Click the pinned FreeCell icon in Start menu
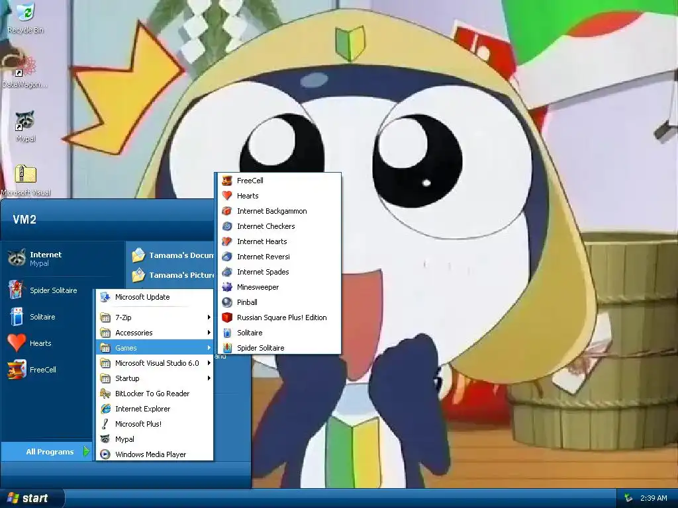Image resolution: width=678 pixels, height=508 pixels. point(17,369)
